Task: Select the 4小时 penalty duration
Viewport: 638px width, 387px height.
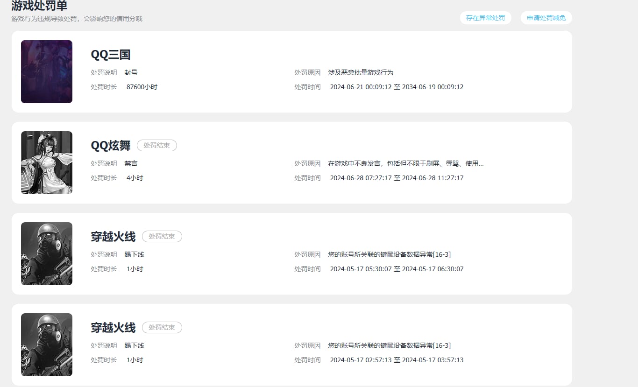Action: (135, 178)
